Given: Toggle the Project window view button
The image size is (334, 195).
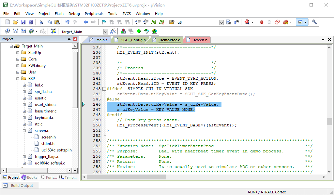Looking at the screenshot, I should (300, 22).
